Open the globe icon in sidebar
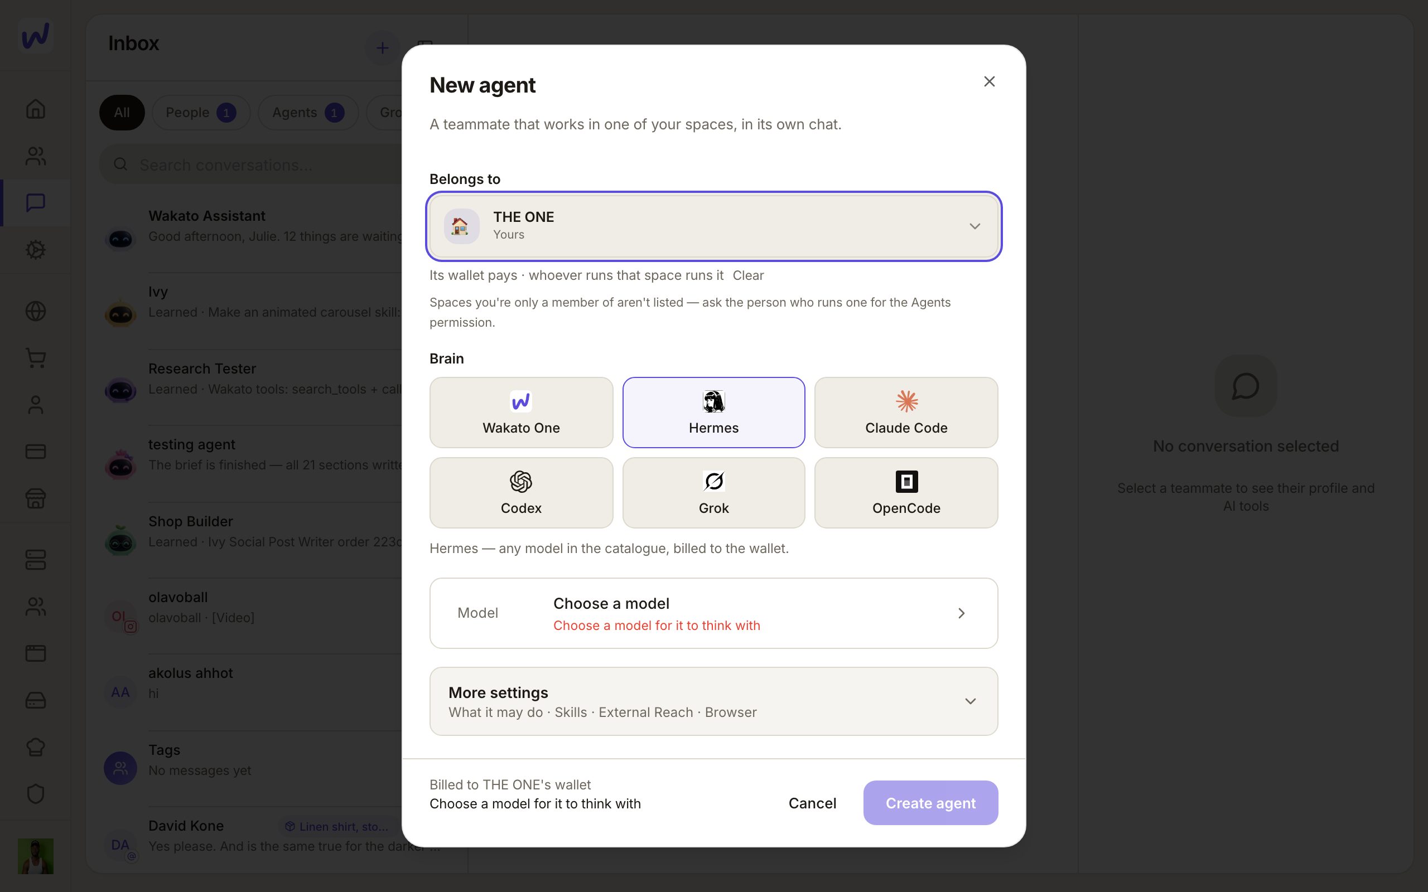The width and height of the screenshot is (1428, 892). click(x=35, y=311)
